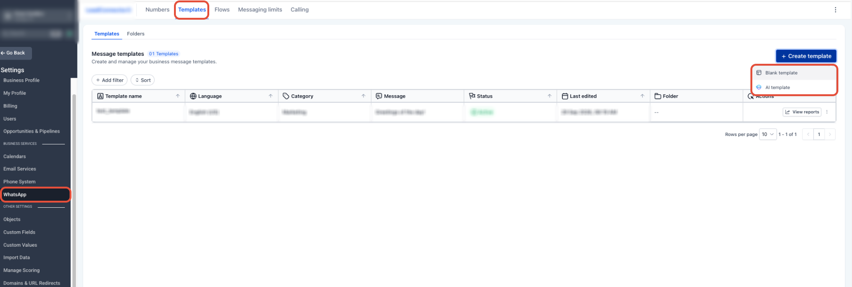Open Phone System settings
The width and height of the screenshot is (852, 287).
click(19, 182)
